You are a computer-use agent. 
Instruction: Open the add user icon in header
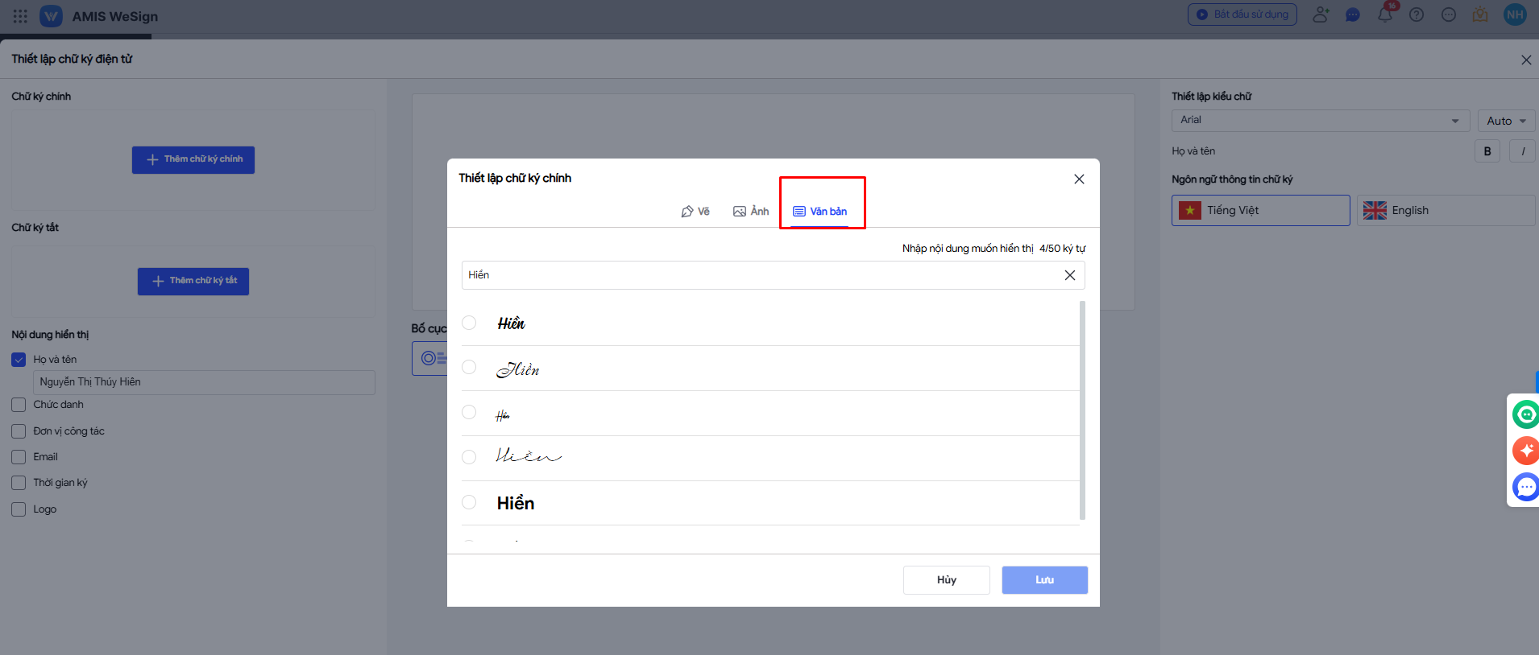pos(1321,14)
